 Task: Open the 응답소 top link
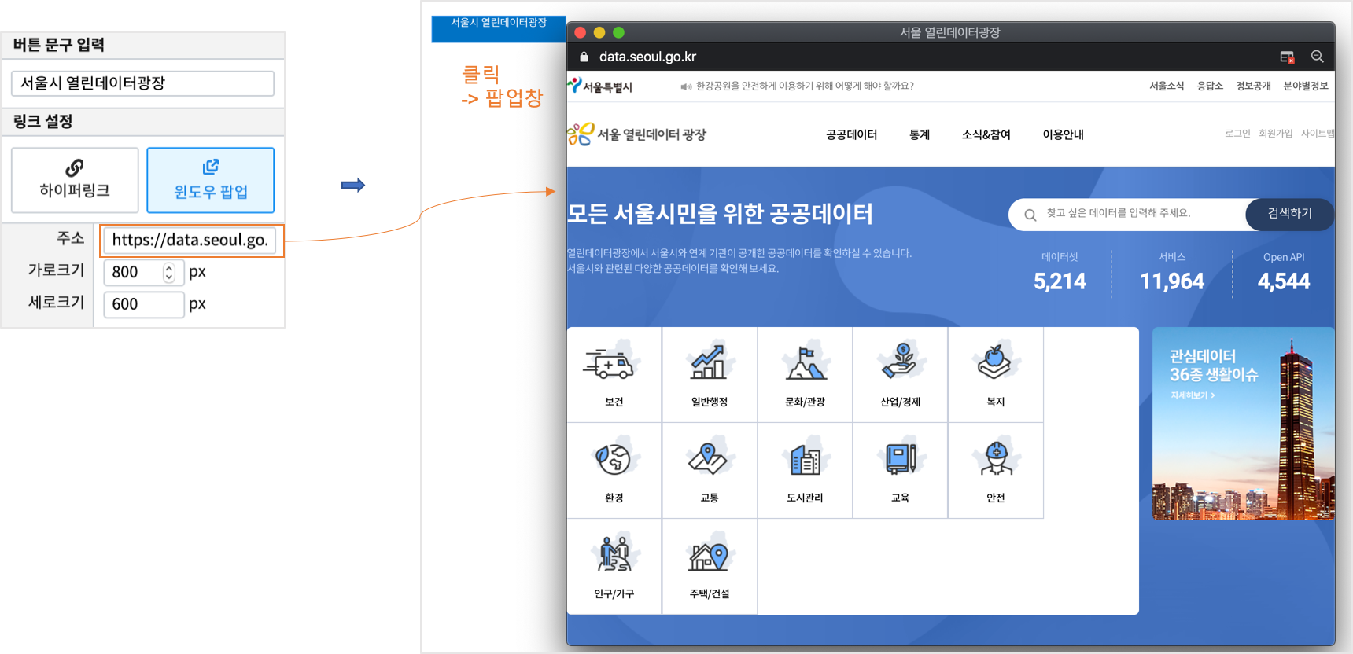pyautogui.click(x=1210, y=86)
